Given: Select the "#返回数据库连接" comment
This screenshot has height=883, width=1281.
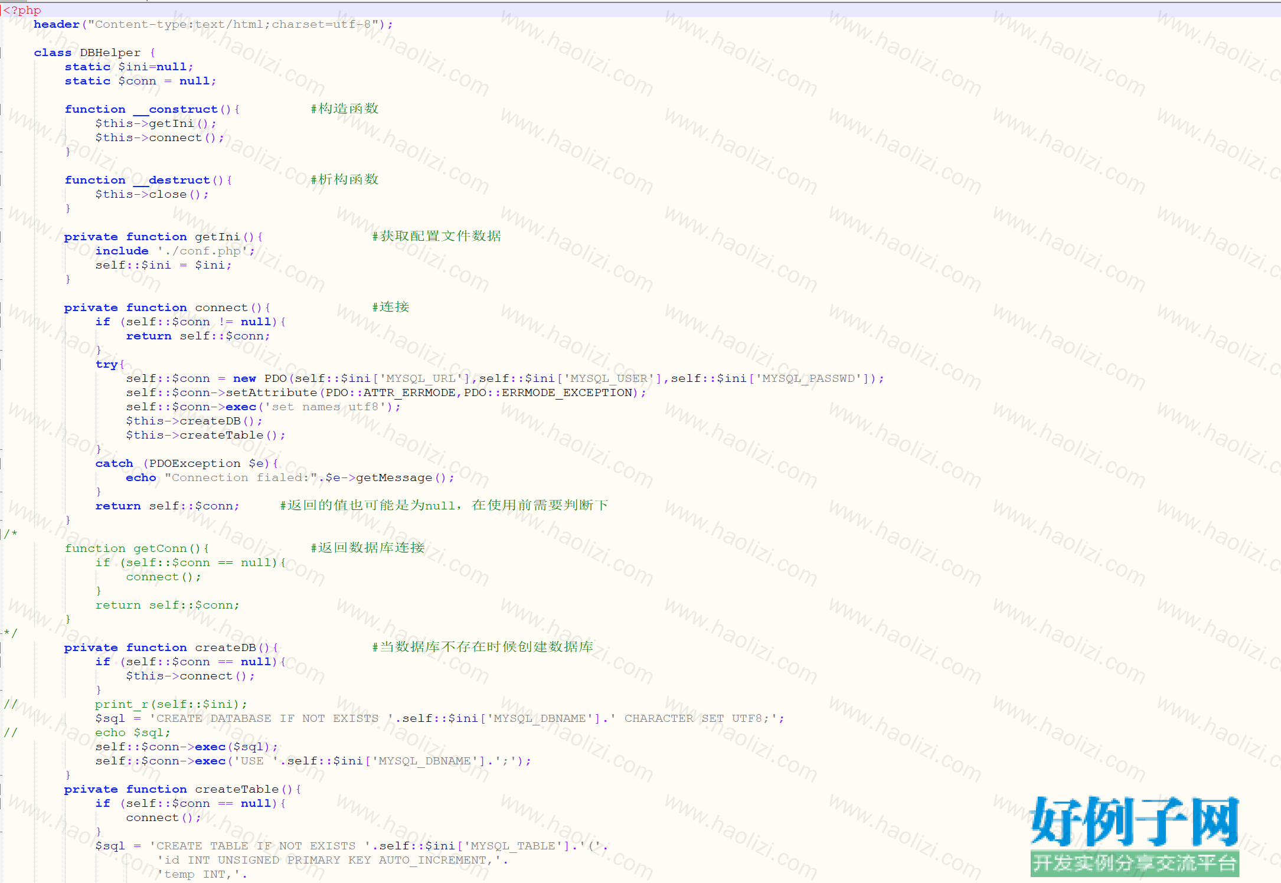Looking at the screenshot, I should pos(367,548).
